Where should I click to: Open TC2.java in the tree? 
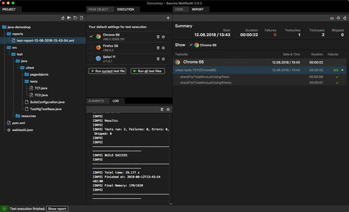pyautogui.click(x=41, y=95)
